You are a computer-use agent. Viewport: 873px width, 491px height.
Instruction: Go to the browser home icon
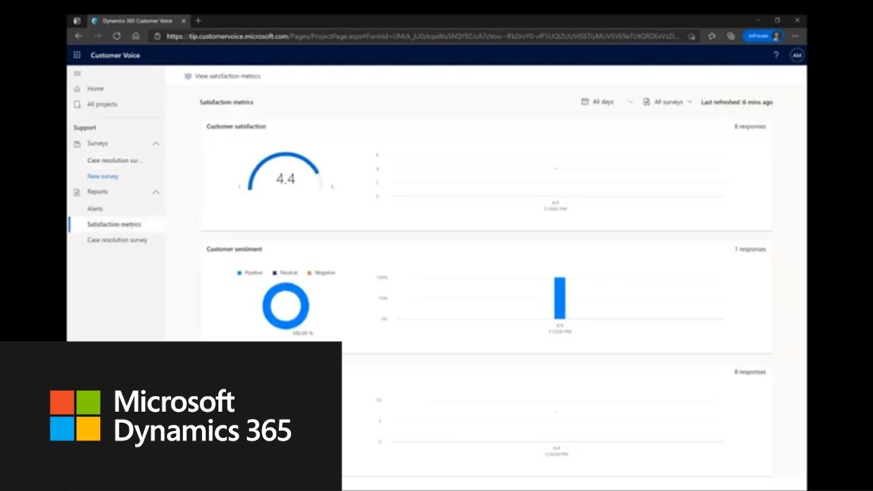coord(136,36)
